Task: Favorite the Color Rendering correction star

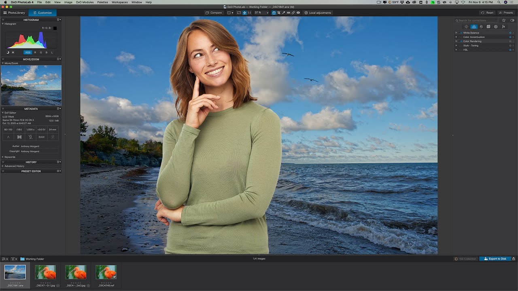Action: 510,41
